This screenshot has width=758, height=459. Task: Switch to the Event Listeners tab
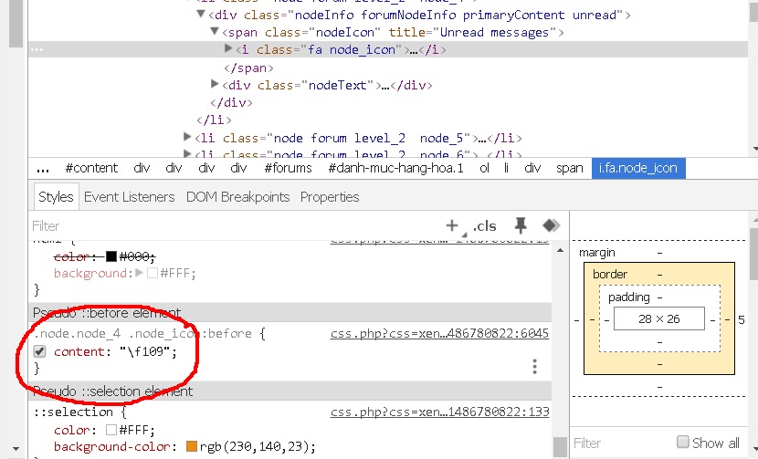click(x=129, y=197)
